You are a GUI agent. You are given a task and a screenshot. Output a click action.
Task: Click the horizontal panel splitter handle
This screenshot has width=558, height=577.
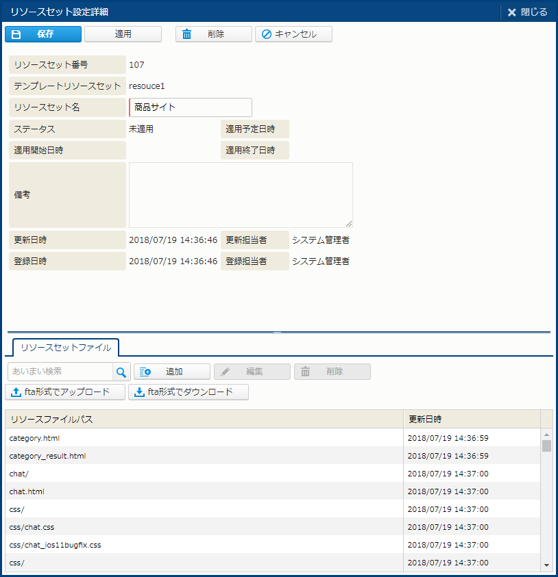coord(278,332)
